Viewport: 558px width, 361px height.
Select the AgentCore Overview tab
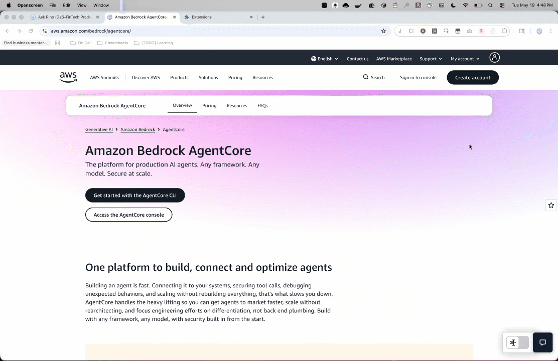pos(182,105)
